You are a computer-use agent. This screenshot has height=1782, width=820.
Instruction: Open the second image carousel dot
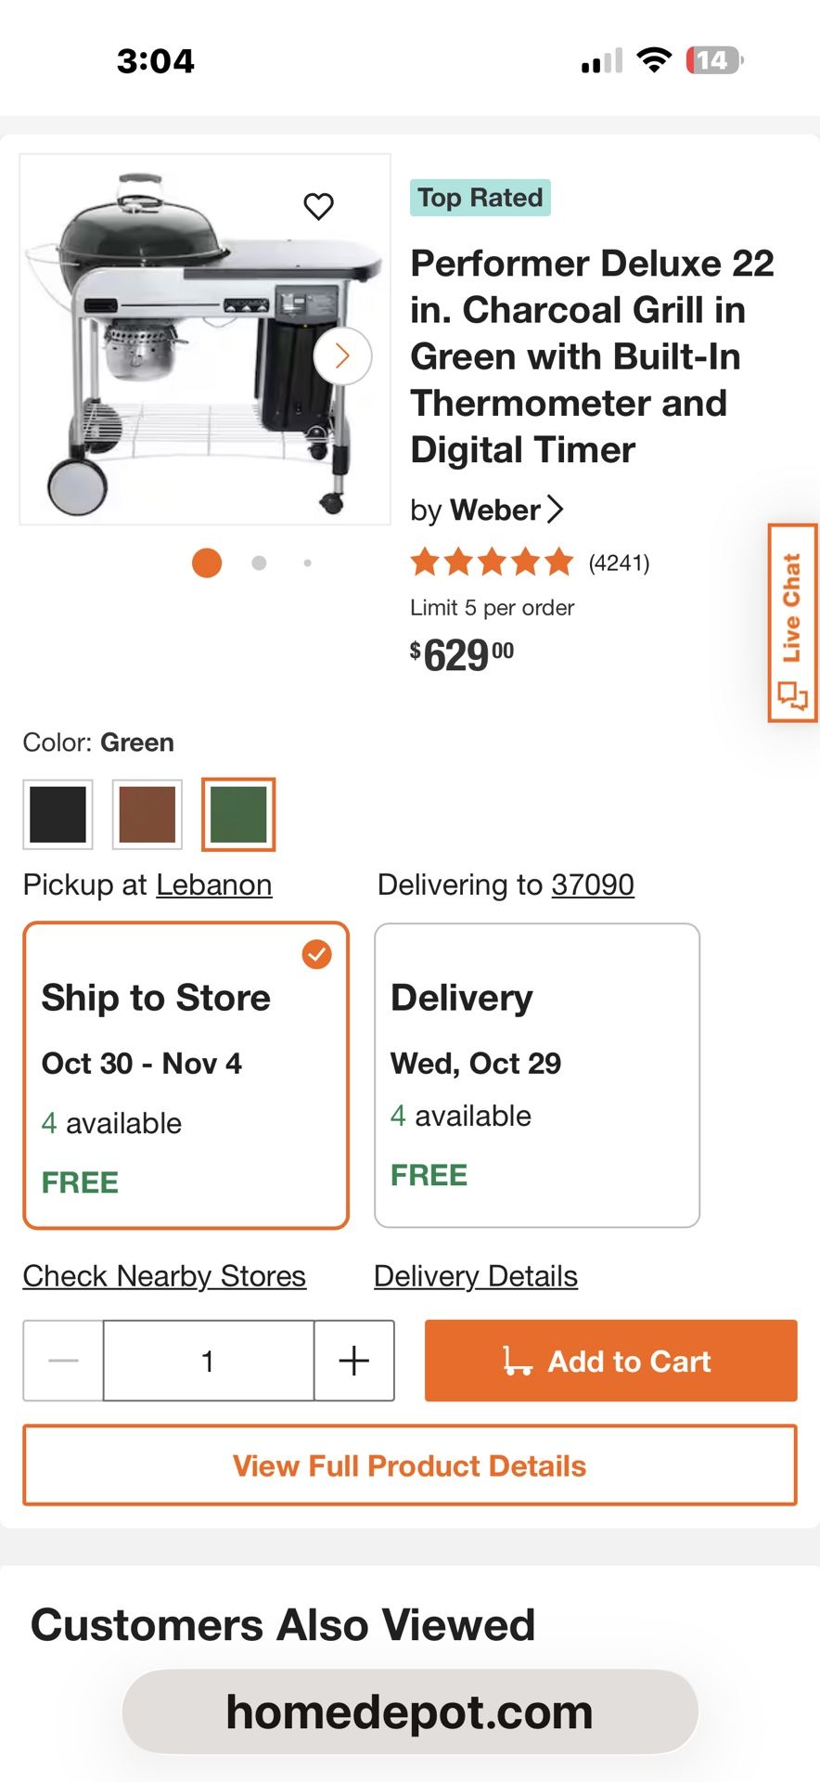pyautogui.click(x=259, y=562)
